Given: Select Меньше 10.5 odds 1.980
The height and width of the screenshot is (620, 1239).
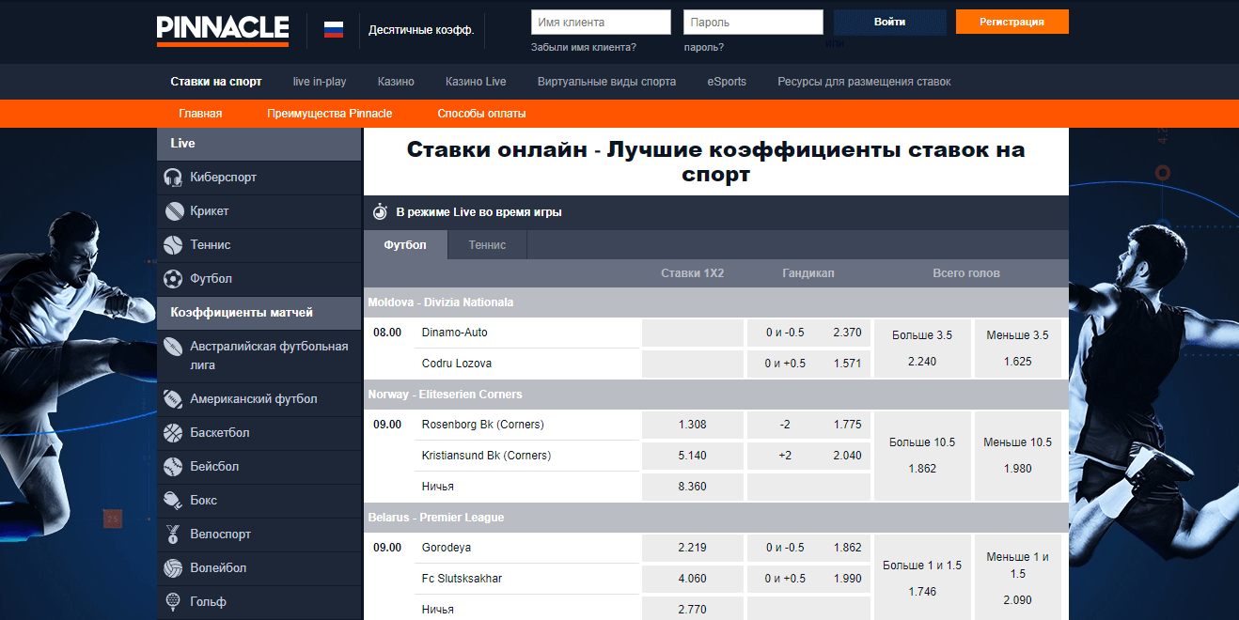Looking at the screenshot, I should [x=1017, y=456].
